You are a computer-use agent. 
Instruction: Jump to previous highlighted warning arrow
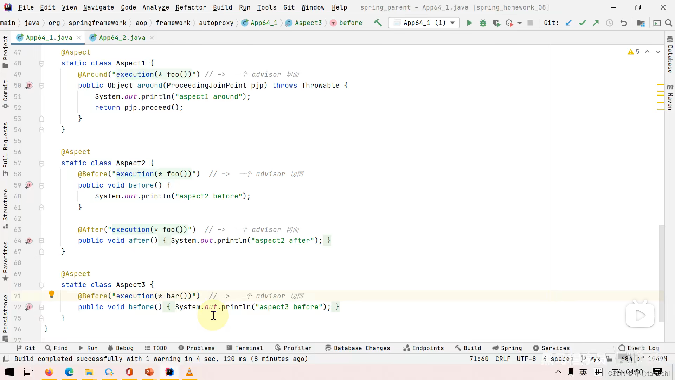(x=647, y=52)
